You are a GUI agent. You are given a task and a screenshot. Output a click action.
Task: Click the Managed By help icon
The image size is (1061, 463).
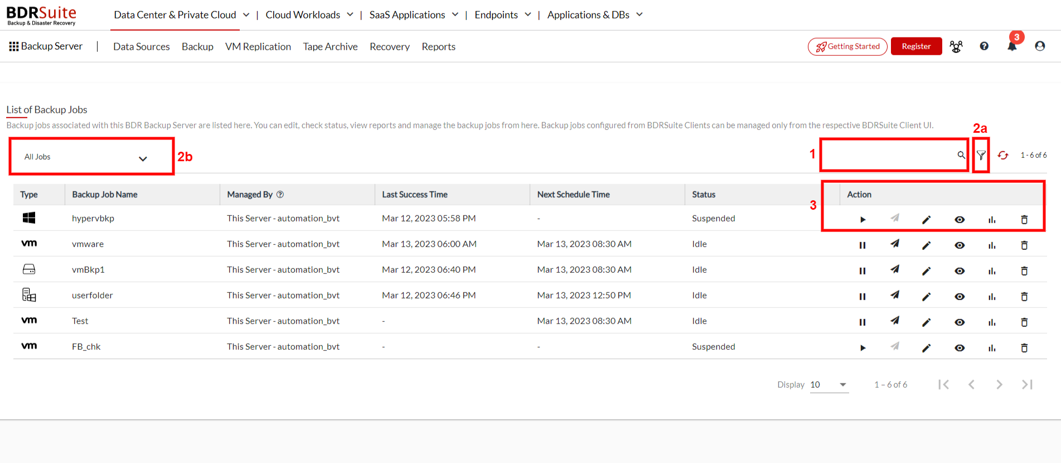click(x=280, y=194)
